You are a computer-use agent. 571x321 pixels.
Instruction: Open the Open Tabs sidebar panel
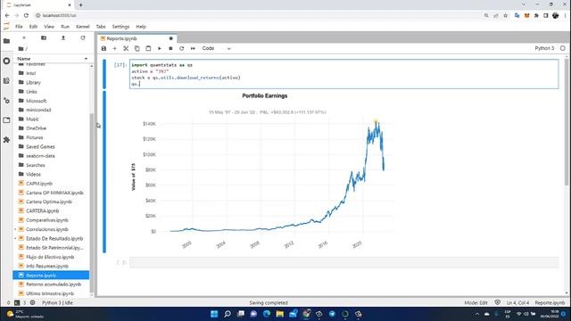(6, 120)
